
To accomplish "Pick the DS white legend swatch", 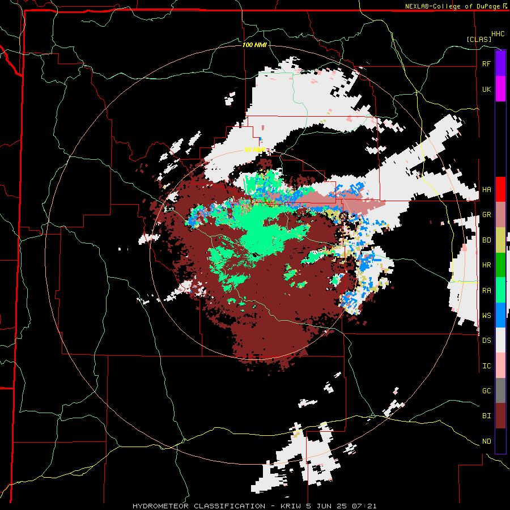I will pyautogui.click(x=500, y=340).
